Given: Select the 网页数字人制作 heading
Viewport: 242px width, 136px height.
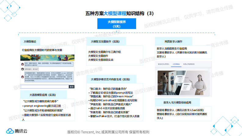Looking at the screenshot, I should 173,41.
